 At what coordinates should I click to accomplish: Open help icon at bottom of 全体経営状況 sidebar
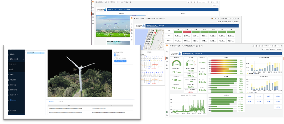[x=167, y=115]
